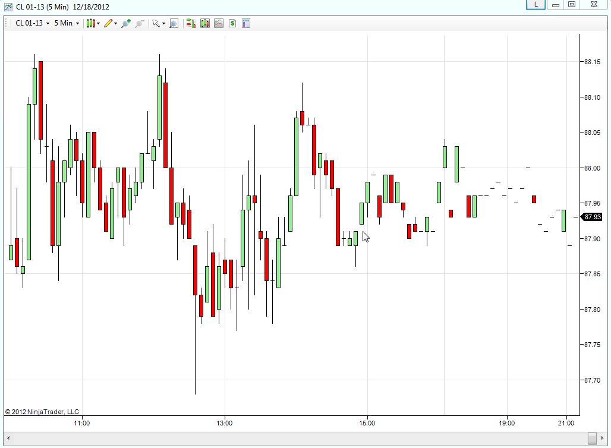
Task: Click the toolbar drag grip handle
Action: [x=7, y=23]
